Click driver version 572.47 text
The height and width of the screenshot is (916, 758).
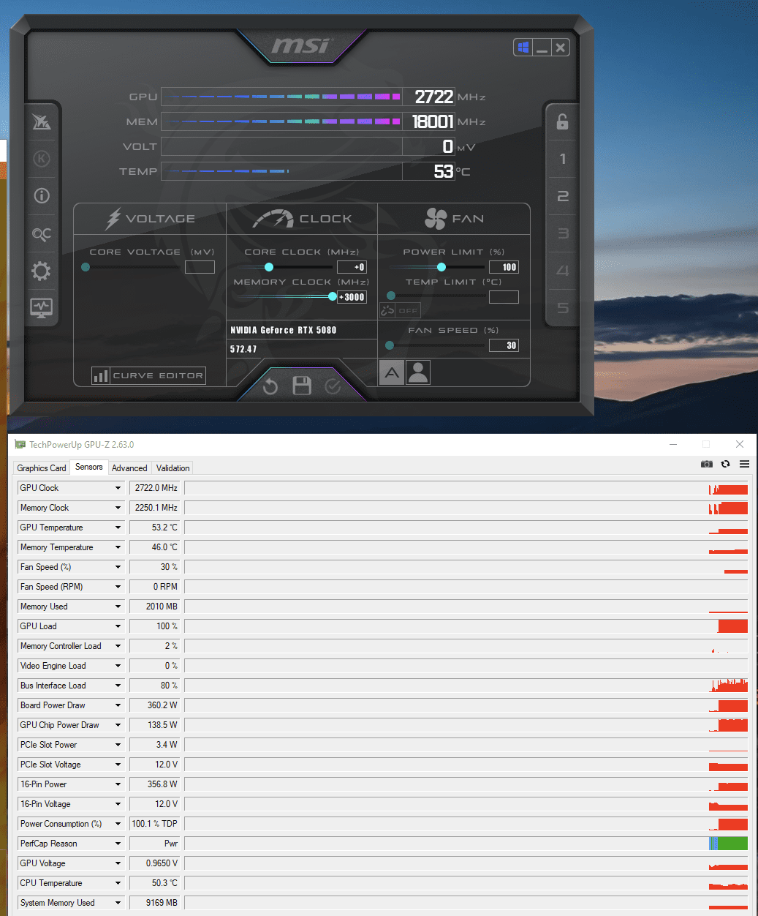[243, 349]
